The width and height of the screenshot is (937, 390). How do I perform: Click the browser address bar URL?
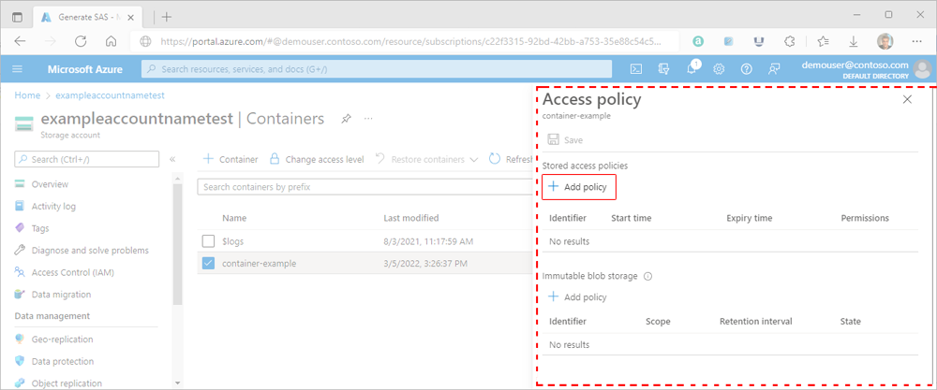click(410, 42)
